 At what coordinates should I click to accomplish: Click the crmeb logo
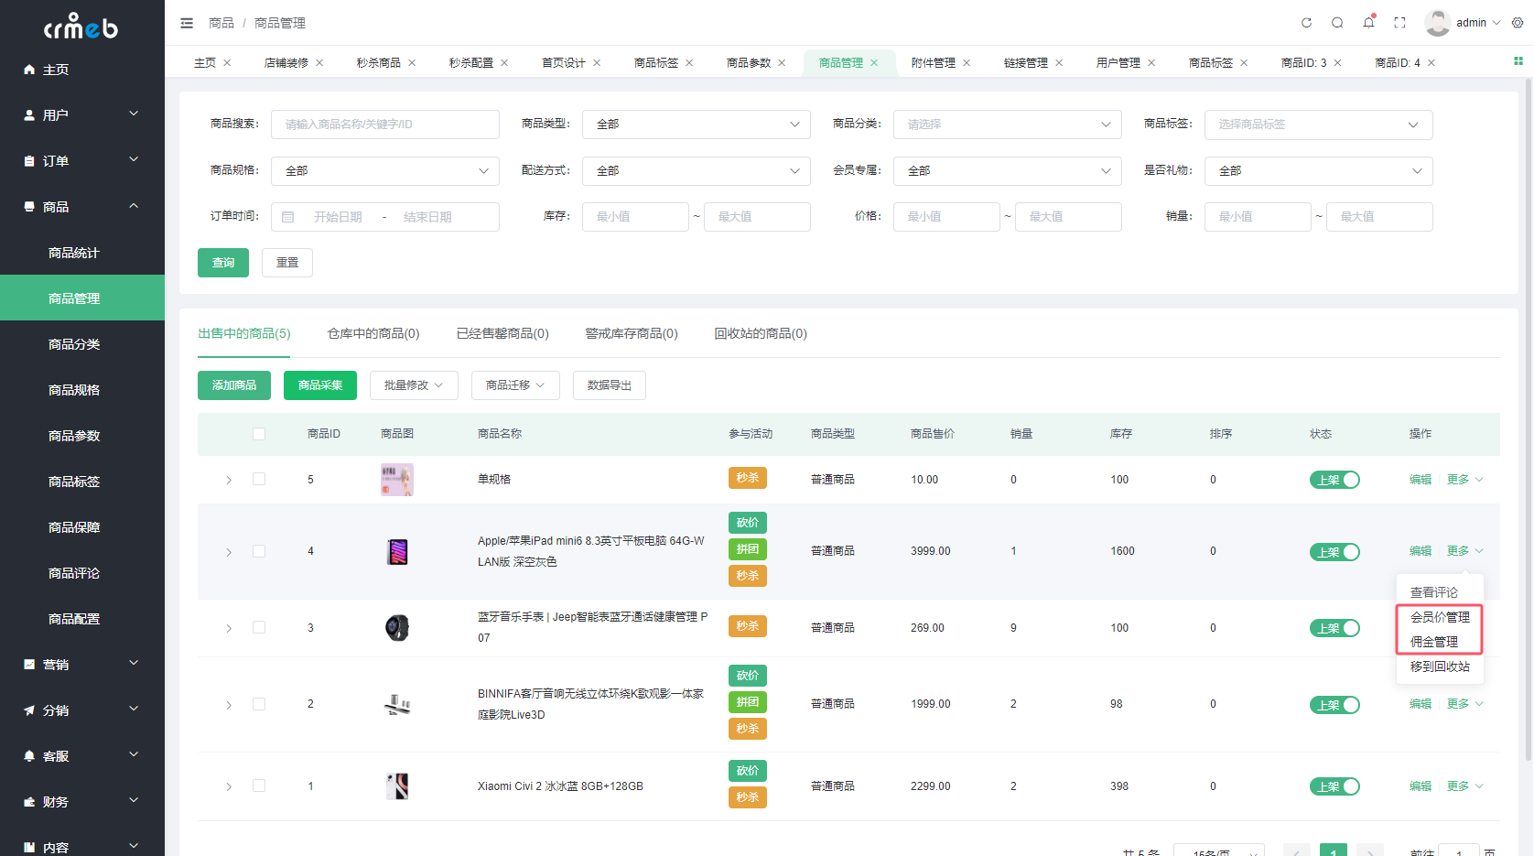[81, 26]
